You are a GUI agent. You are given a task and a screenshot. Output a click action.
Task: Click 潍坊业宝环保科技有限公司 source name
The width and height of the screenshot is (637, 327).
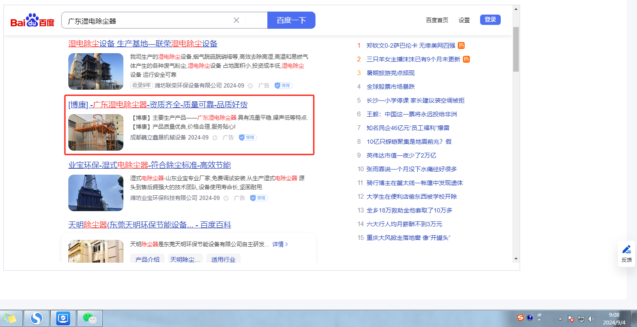point(164,198)
